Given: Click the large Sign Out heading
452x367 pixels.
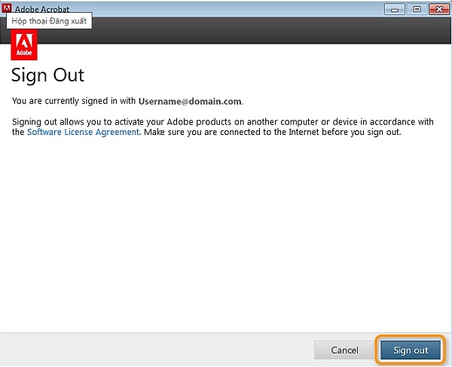Looking at the screenshot, I should point(47,75).
